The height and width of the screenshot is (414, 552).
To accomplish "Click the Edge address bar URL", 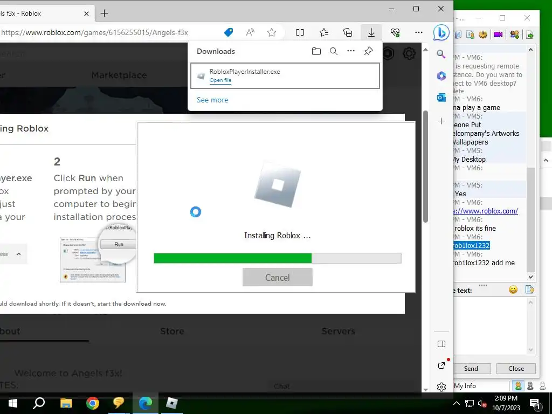I will (94, 33).
